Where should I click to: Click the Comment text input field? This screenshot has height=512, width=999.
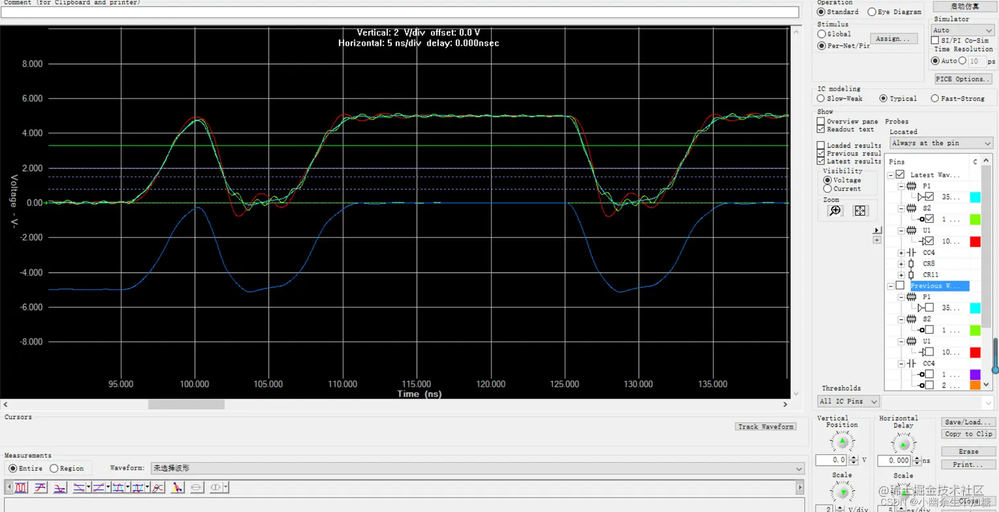400,12
